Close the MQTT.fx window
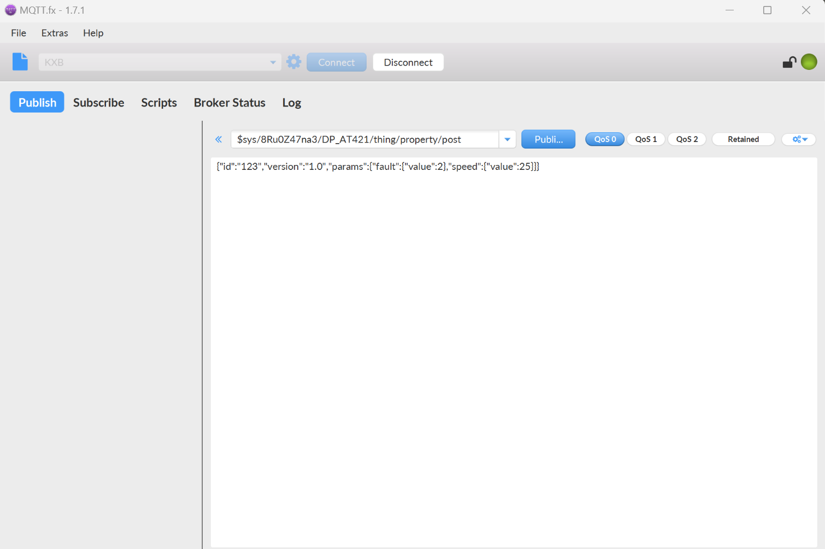Viewport: 825px width, 549px height. pos(806,10)
